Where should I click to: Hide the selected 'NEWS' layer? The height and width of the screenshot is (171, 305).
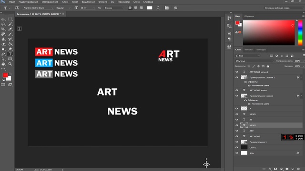(x=237, y=125)
